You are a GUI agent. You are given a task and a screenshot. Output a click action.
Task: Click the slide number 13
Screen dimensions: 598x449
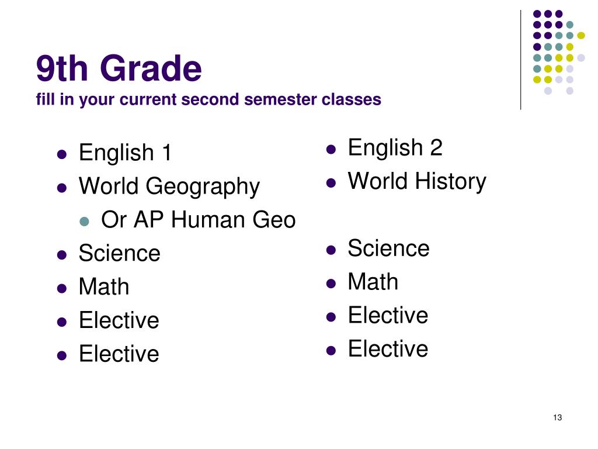[x=558, y=417]
